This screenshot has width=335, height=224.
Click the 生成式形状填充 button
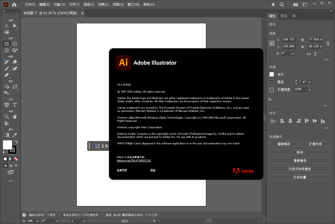pyautogui.click(x=300, y=169)
